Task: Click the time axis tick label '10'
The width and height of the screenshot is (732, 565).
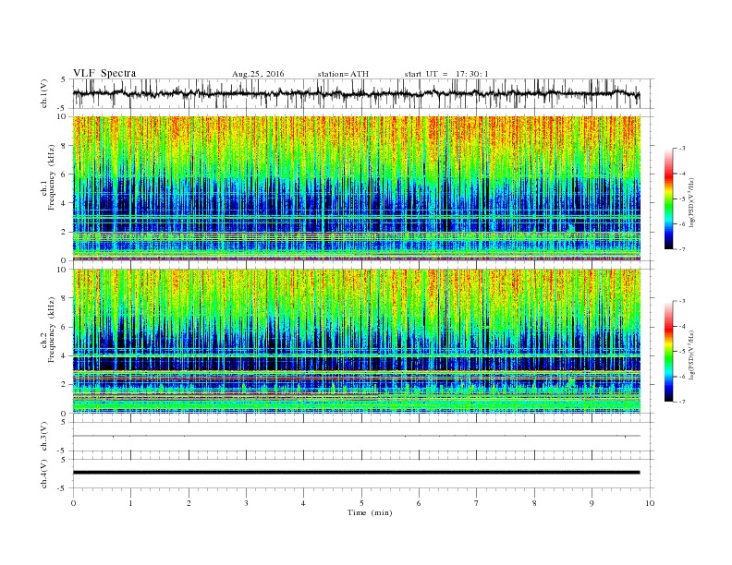Action: tap(650, 503)
